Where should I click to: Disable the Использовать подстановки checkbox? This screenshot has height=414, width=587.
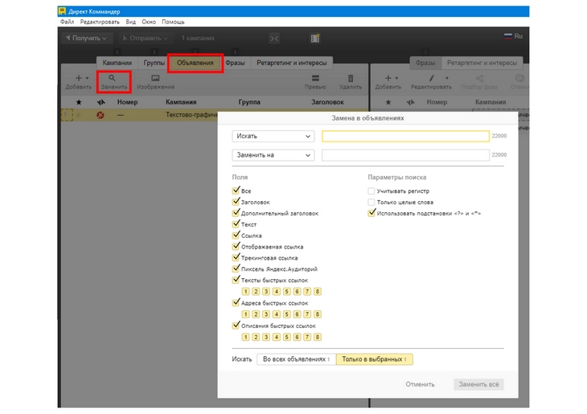point(371,213)
